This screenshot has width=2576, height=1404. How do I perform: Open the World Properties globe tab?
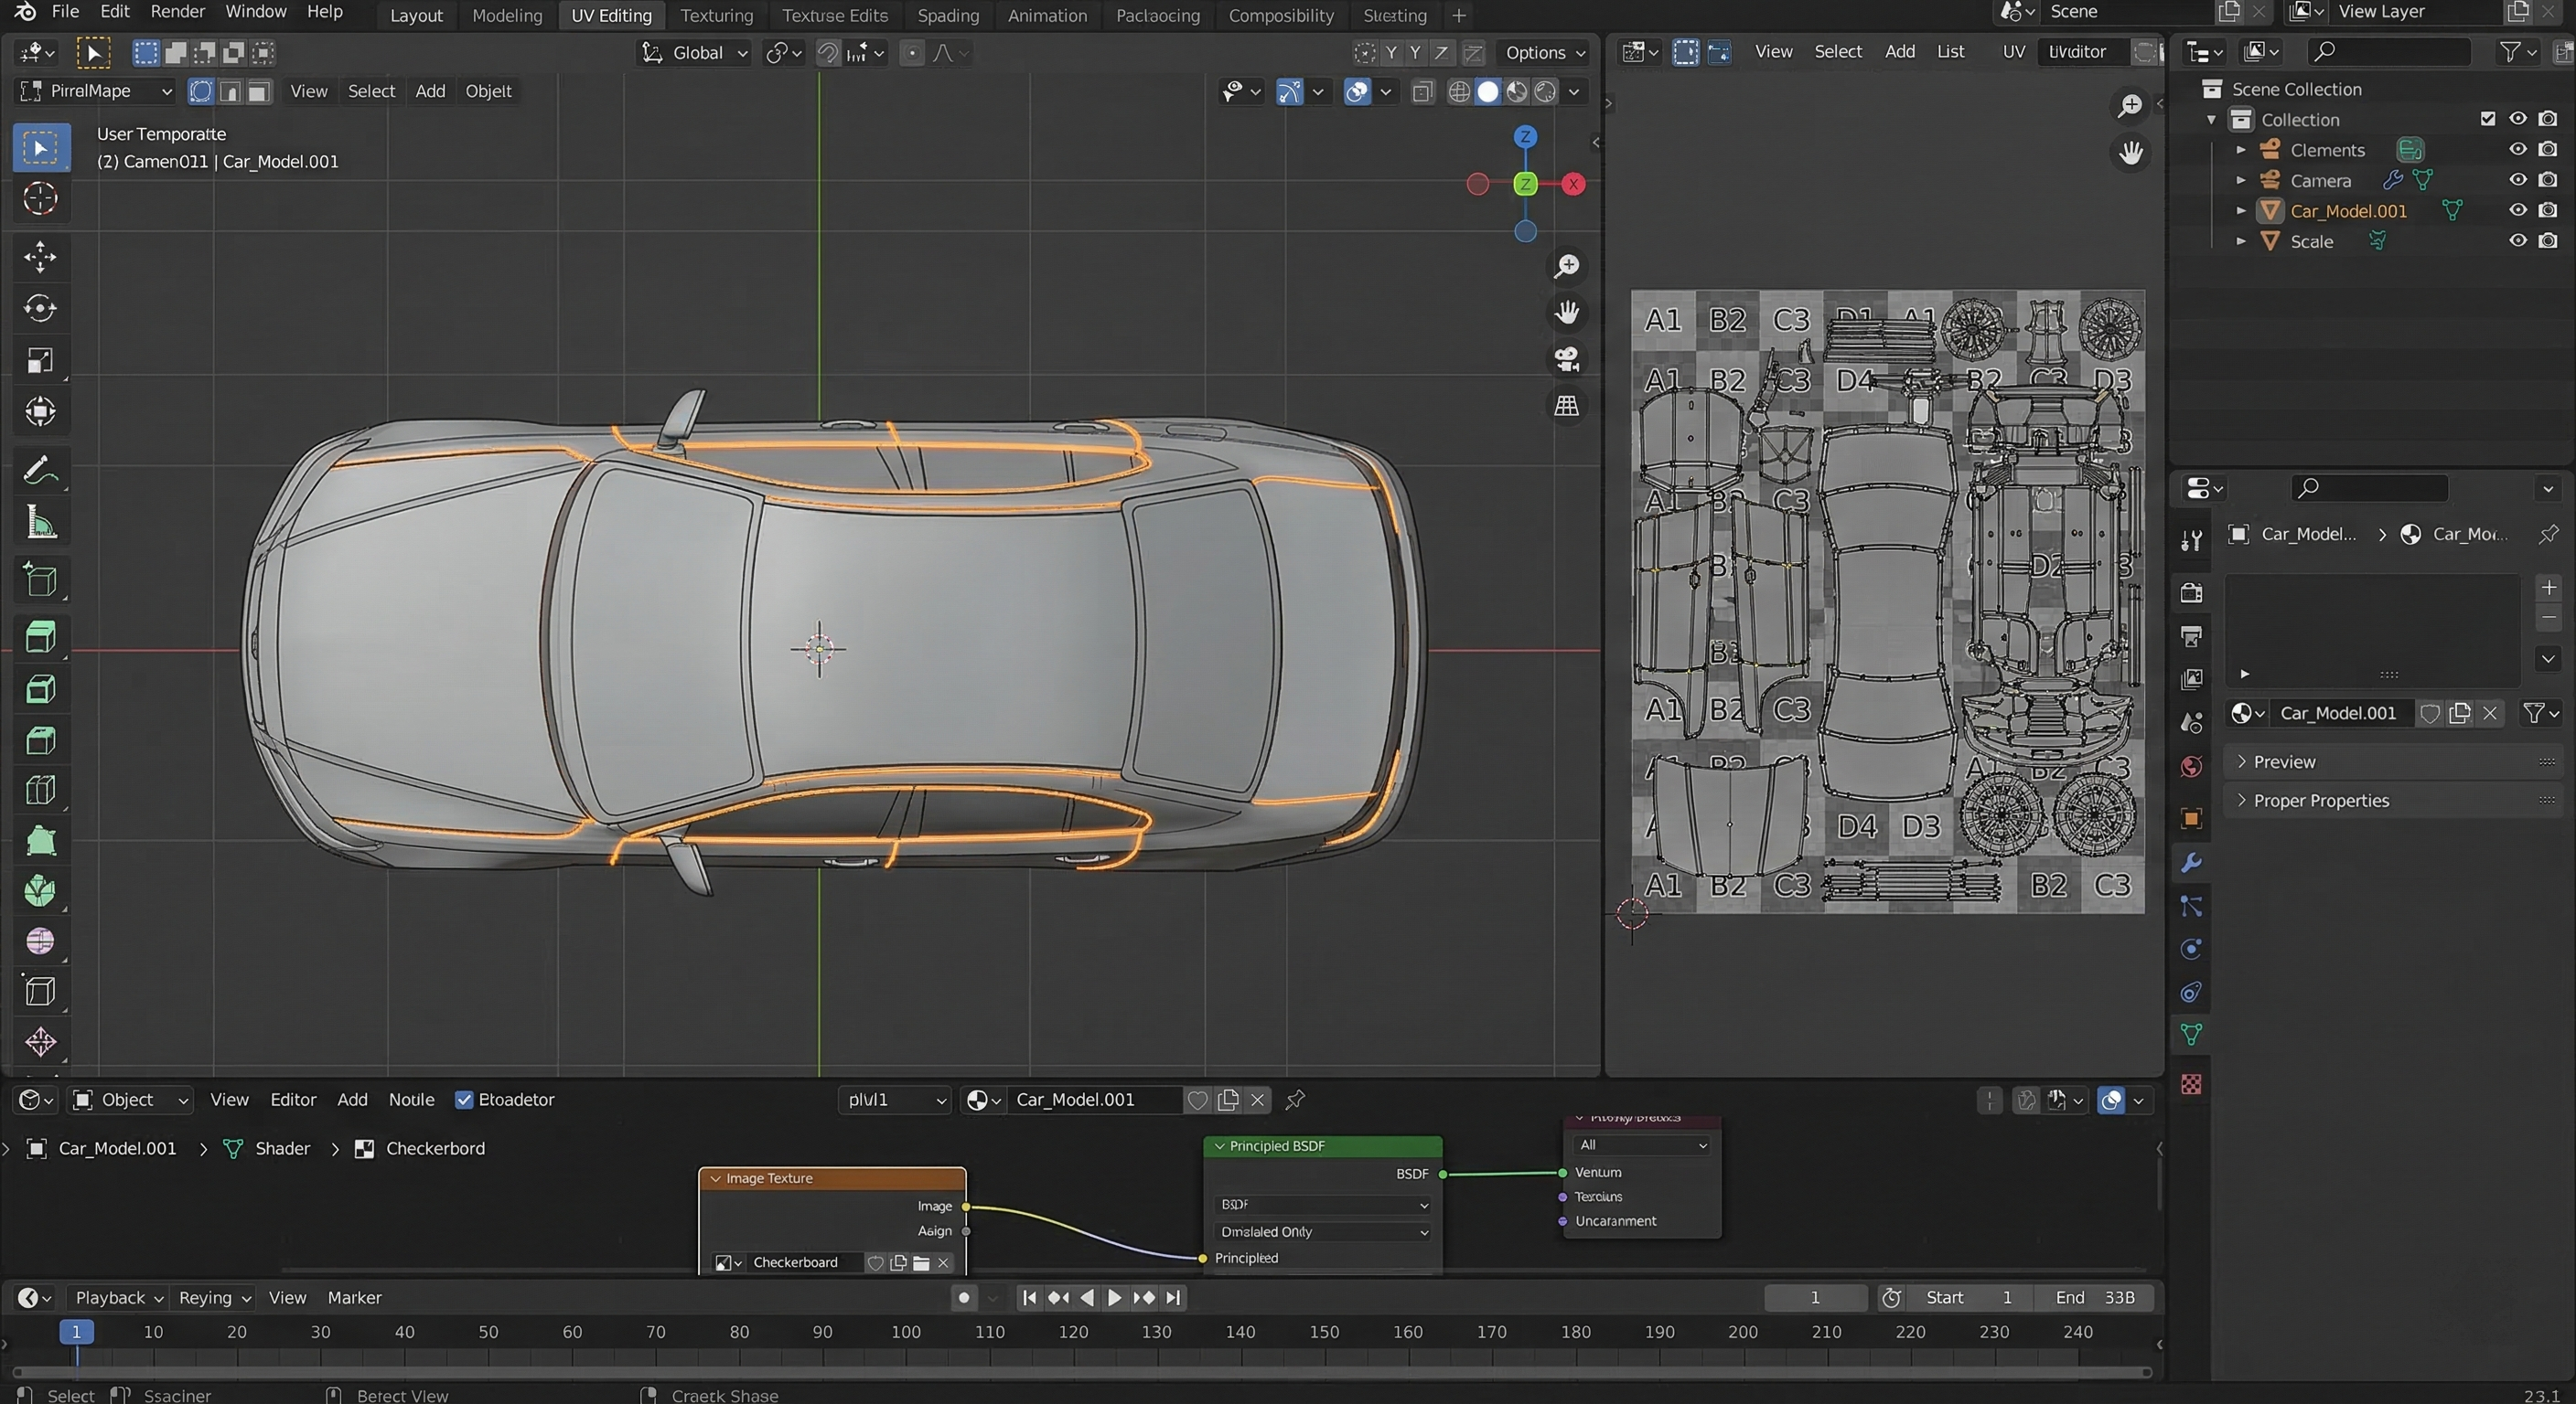click(x=2190, y=767)
